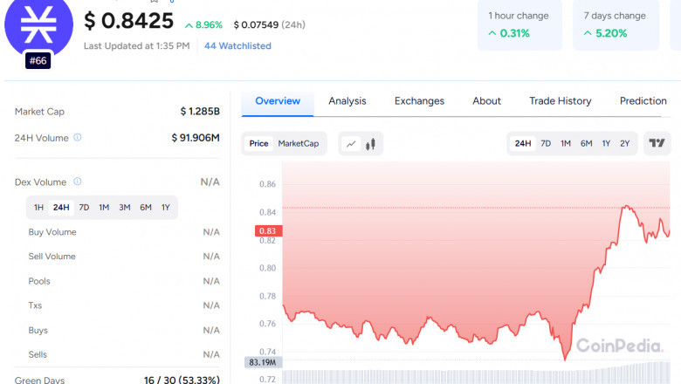Switch to the Analysis tab

[347, 101]
